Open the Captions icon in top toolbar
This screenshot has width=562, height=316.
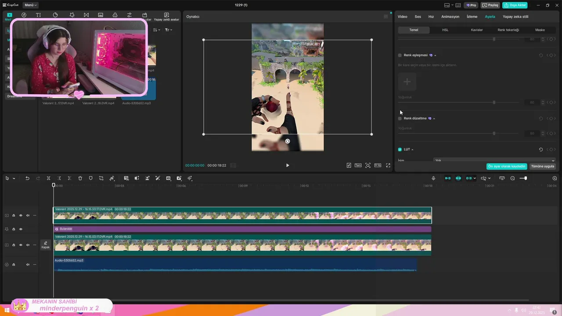(x=101, y=15)
